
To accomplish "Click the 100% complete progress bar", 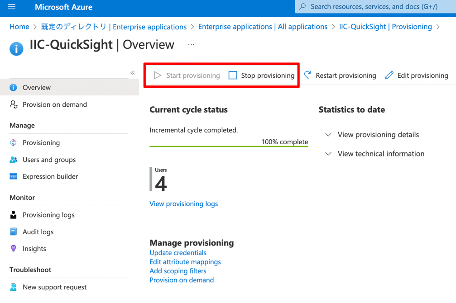I will click(229, 144).
